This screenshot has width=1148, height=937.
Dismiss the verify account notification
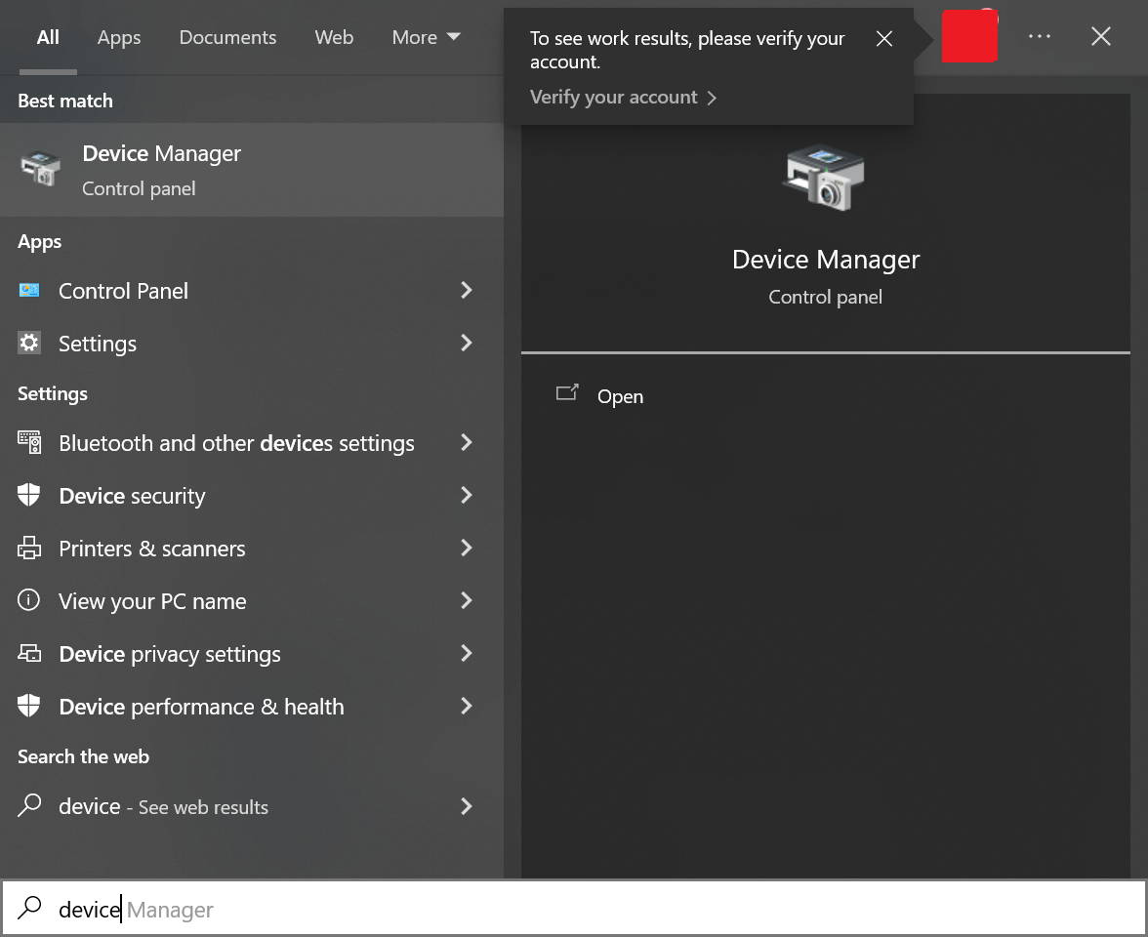tap(884, 39)
